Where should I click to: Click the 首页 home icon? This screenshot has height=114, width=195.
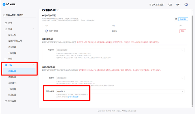6,23
